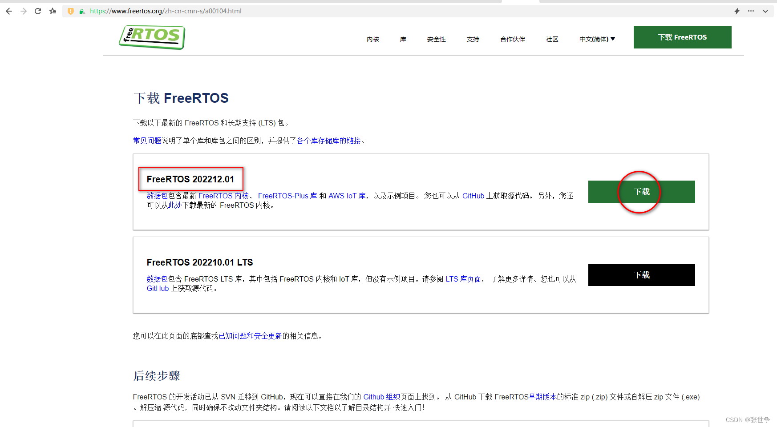Viewport: 777px width, 427px height.
Task: Click the FreeRTOS 202212.01 heading
Action: 190,179
